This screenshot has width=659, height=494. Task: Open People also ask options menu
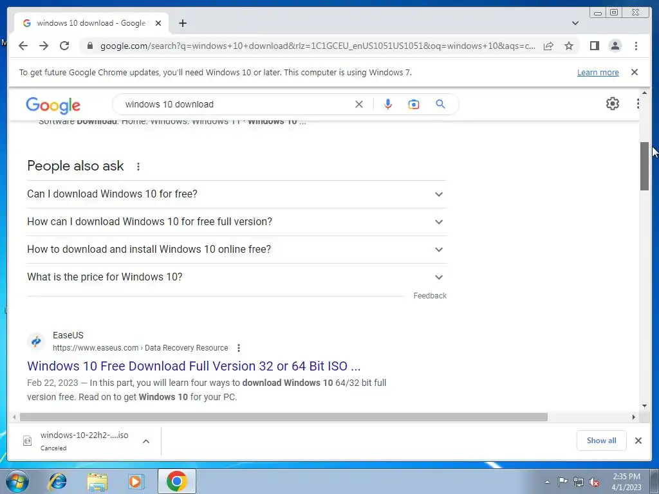138,167
